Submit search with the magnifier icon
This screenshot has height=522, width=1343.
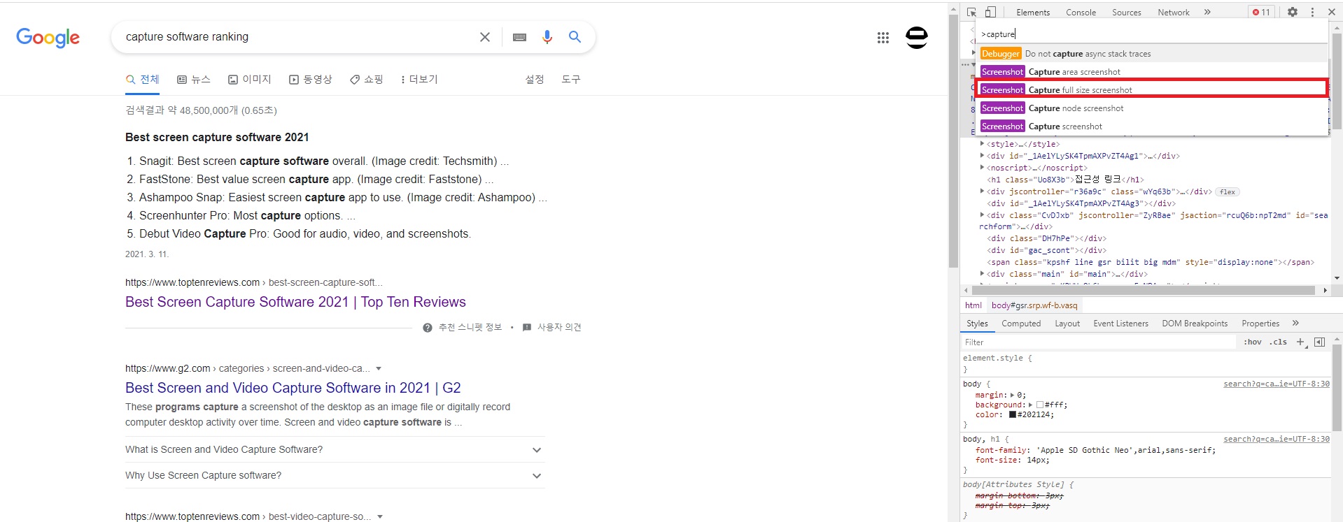[x=575, y=37]
